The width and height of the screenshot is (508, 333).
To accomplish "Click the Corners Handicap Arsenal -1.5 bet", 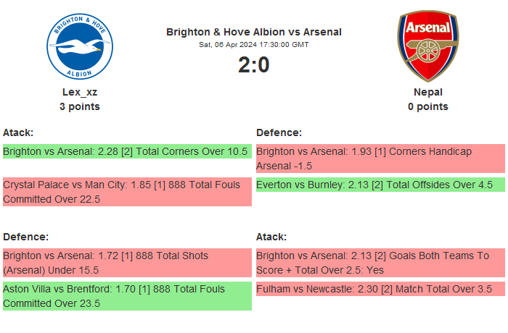I will coord(380,159).
